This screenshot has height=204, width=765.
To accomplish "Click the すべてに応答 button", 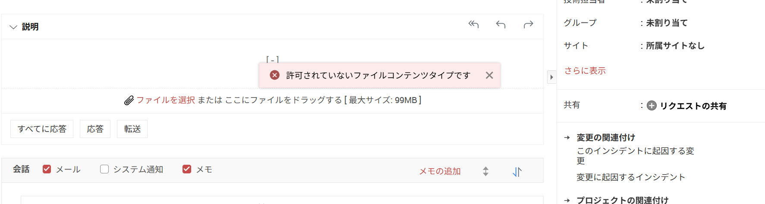I will 42,129.
